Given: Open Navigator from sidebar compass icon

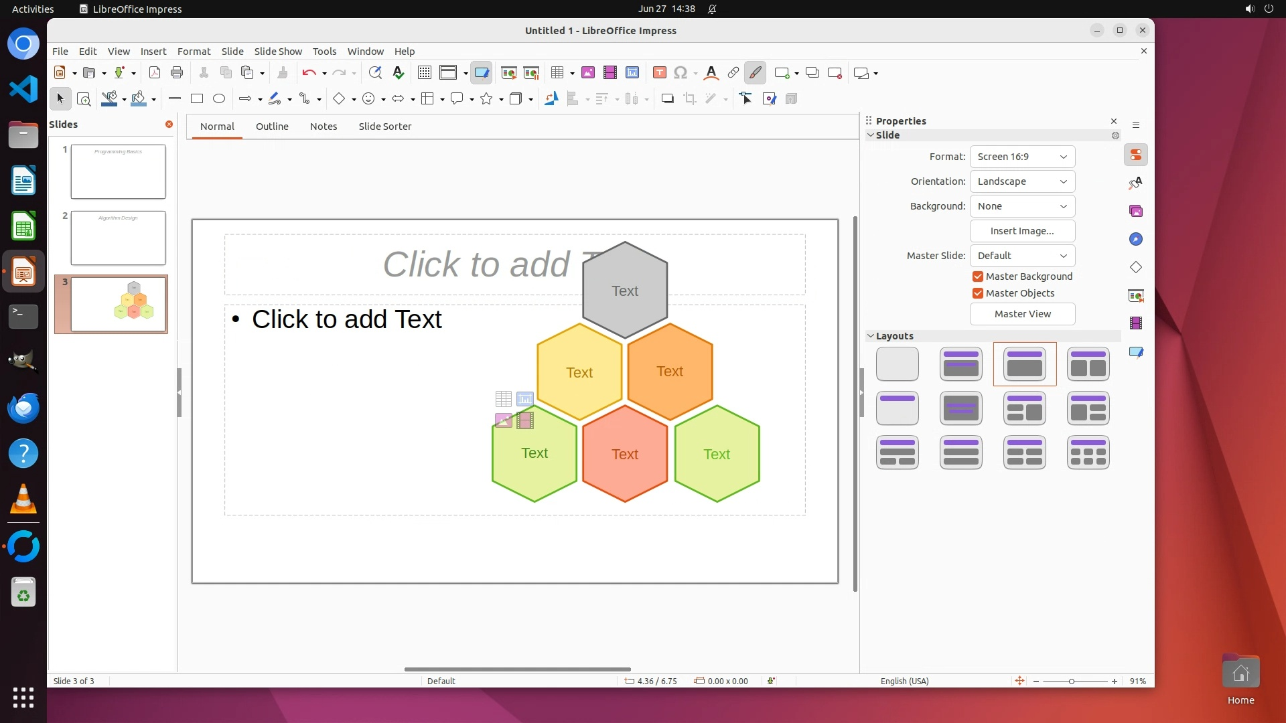Looking at the screenshot, I should [x=1136, y=240].
